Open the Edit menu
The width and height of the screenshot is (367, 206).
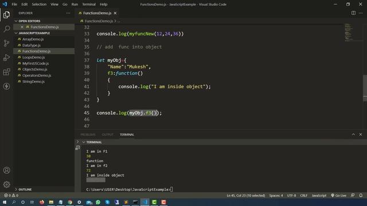coord(24,4)
